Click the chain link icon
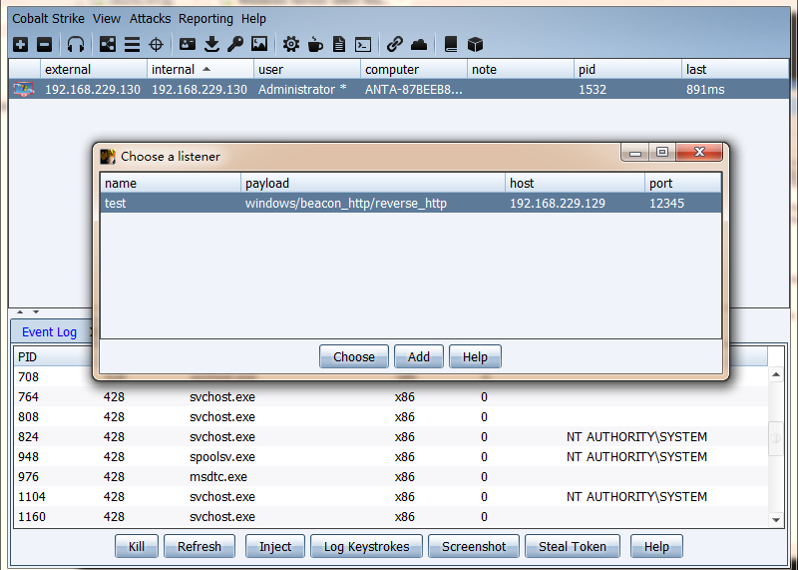The image size is (798, 570). click(395, 44)
